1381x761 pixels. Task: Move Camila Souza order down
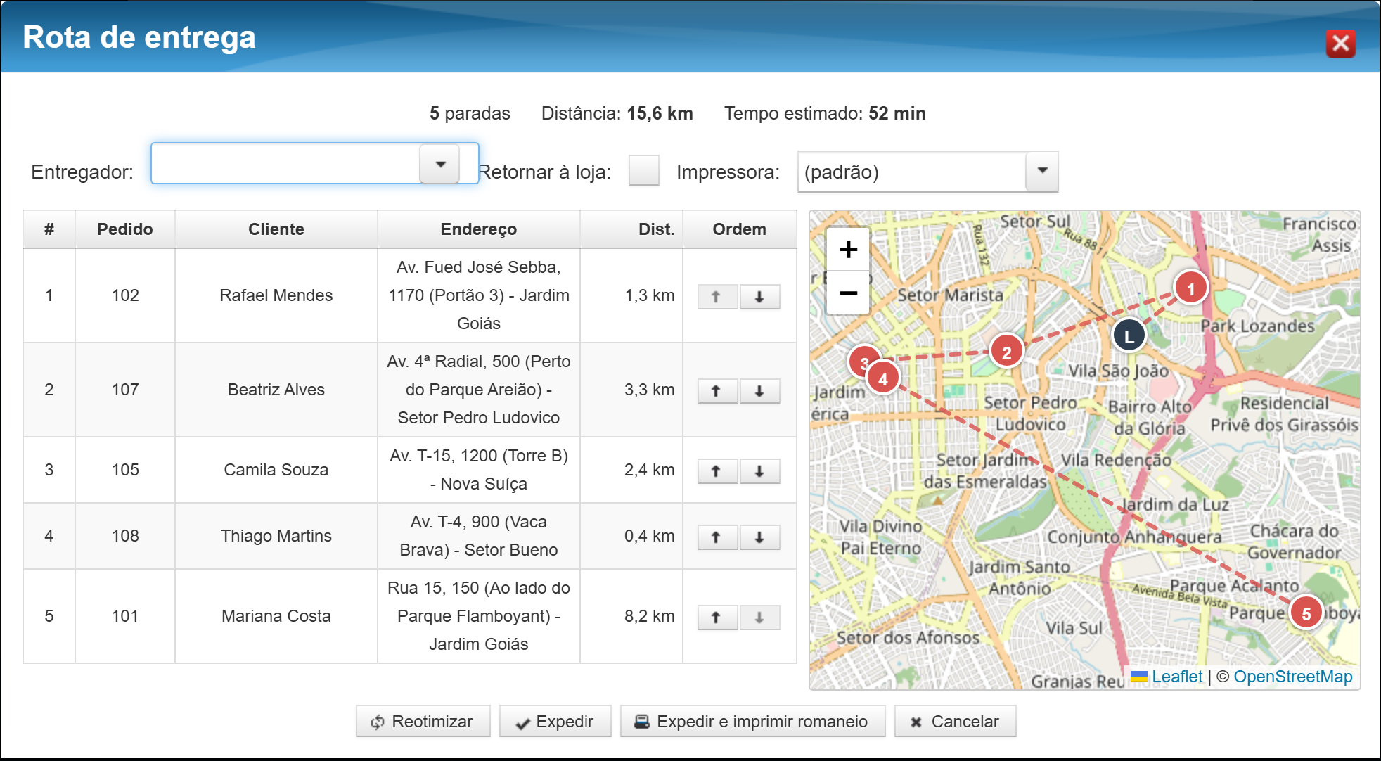(x=759, y=471)
